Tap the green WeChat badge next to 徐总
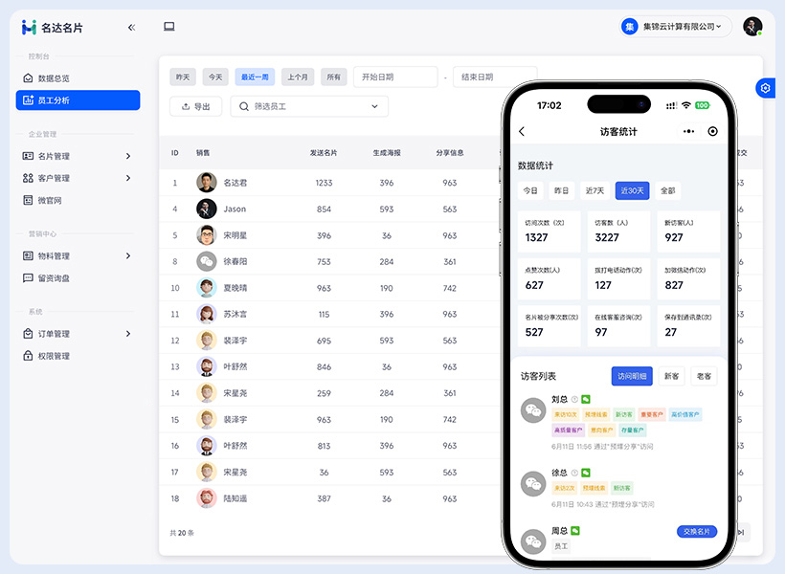Image resolution: width=785 pixels, height=574 pixels. 586,473
